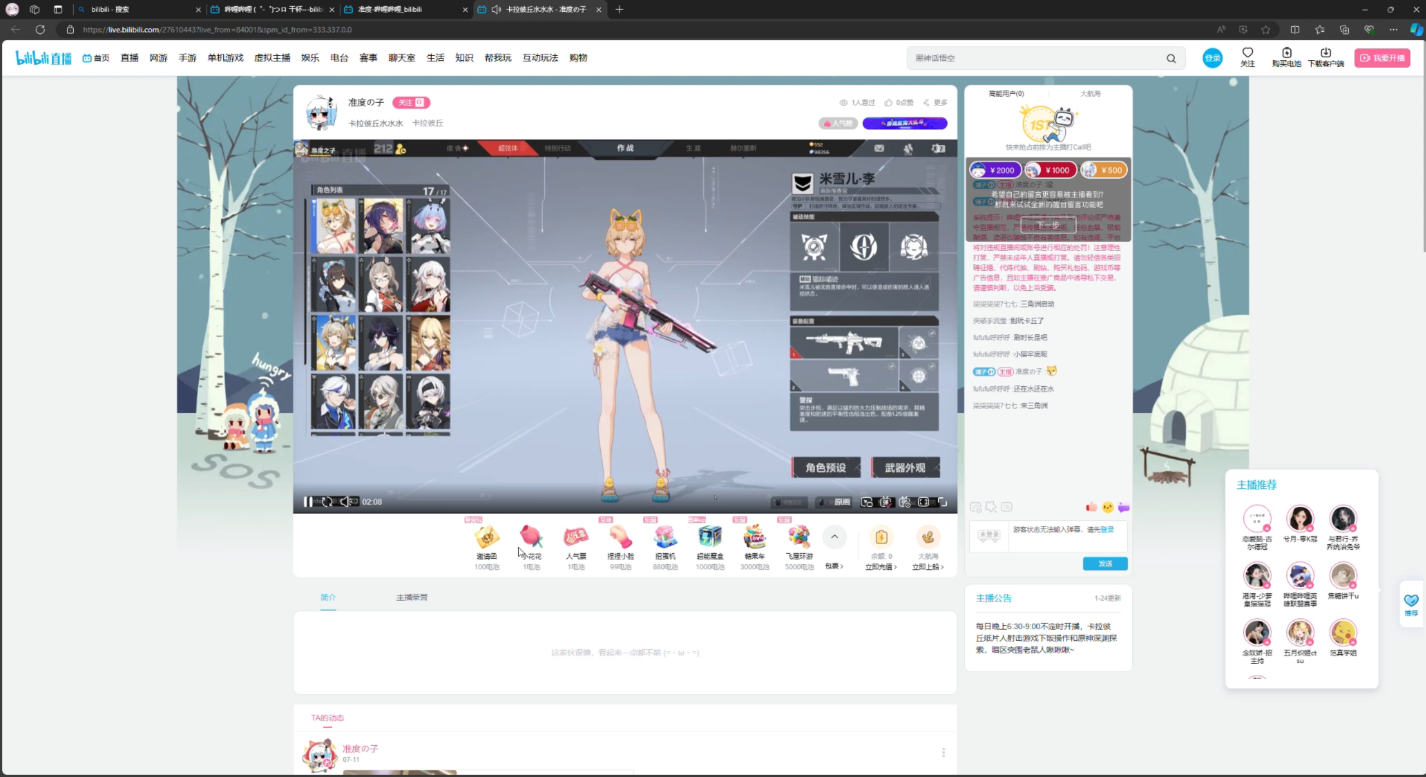The image size is (1426, 777).
Task: Open the post options three-dot menu
Action: tap(943, 752)
